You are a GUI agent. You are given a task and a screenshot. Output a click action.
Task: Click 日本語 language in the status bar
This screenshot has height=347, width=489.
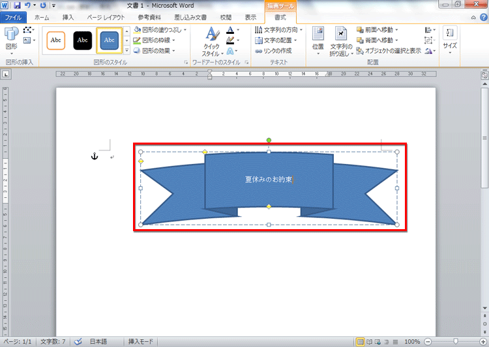pyautogui.click(x=98, y=342)
